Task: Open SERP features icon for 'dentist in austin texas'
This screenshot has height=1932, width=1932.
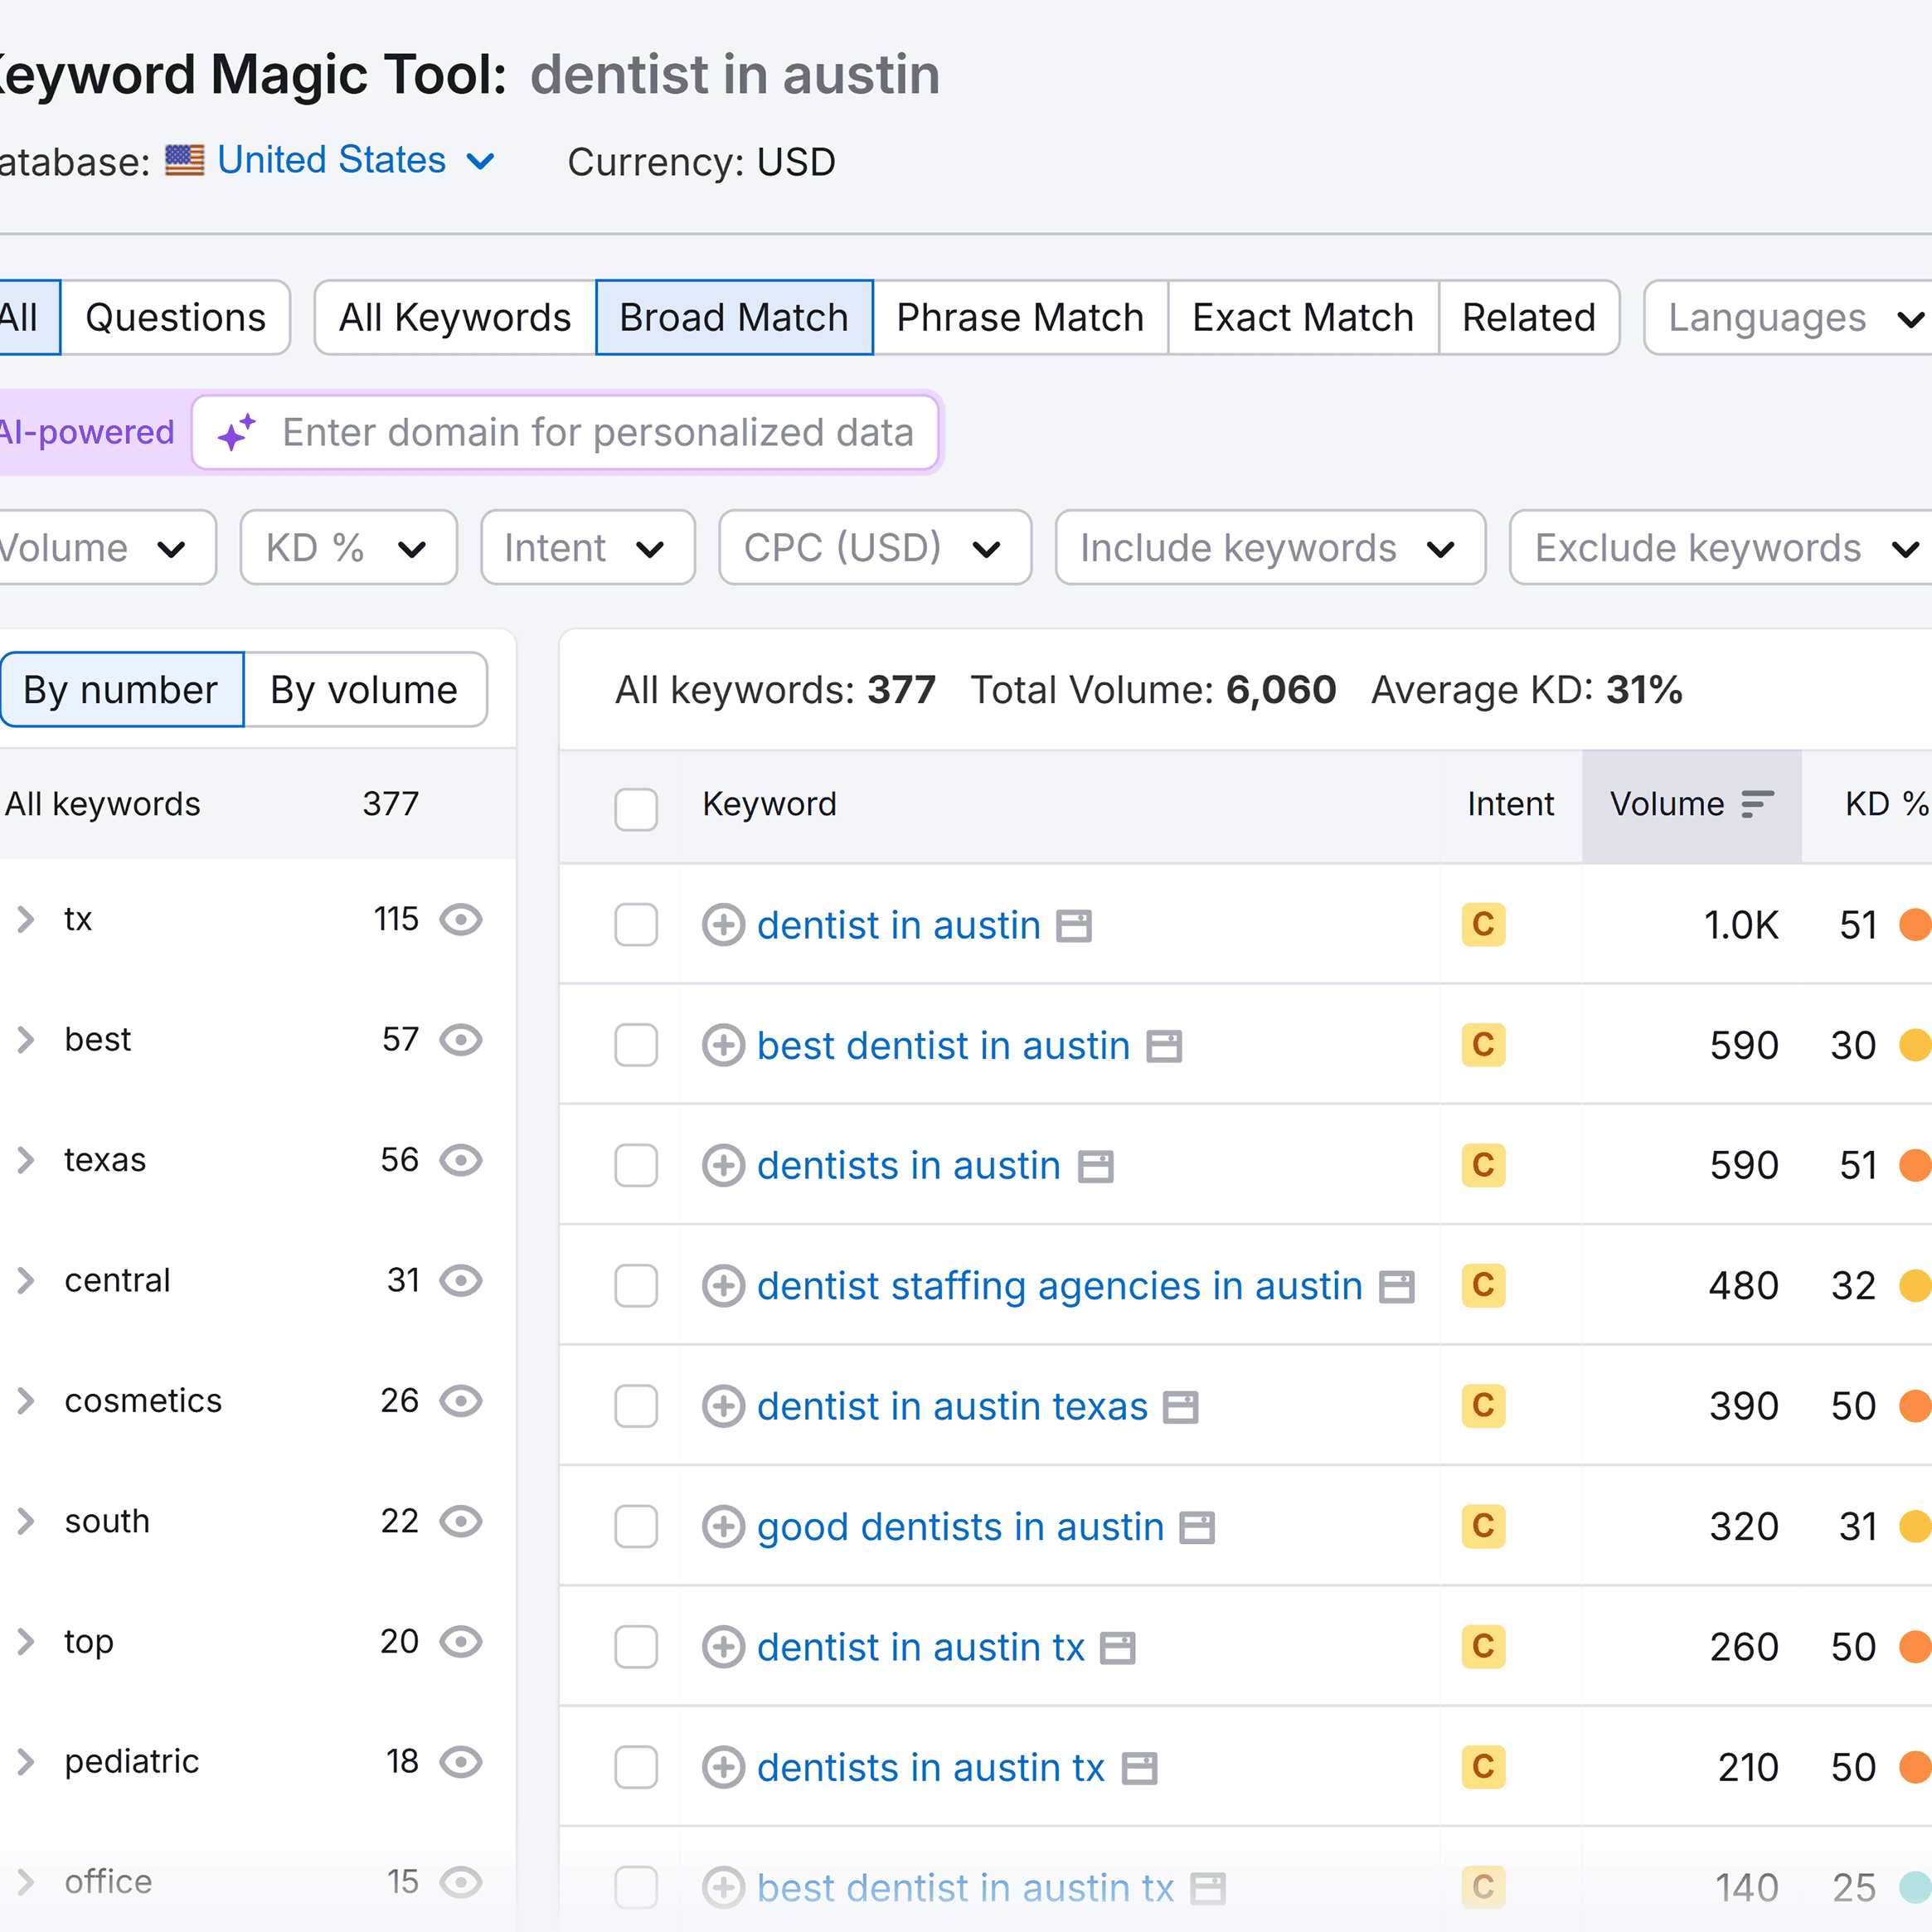Action: pos(1180,1407)
